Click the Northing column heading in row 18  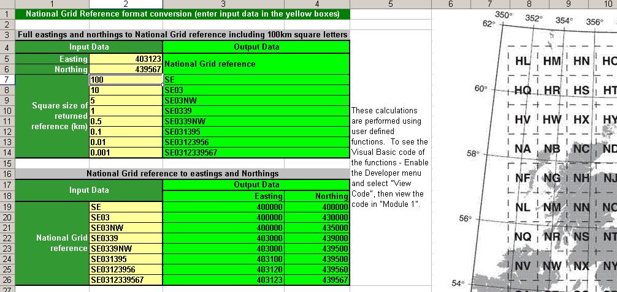(316, 196)
